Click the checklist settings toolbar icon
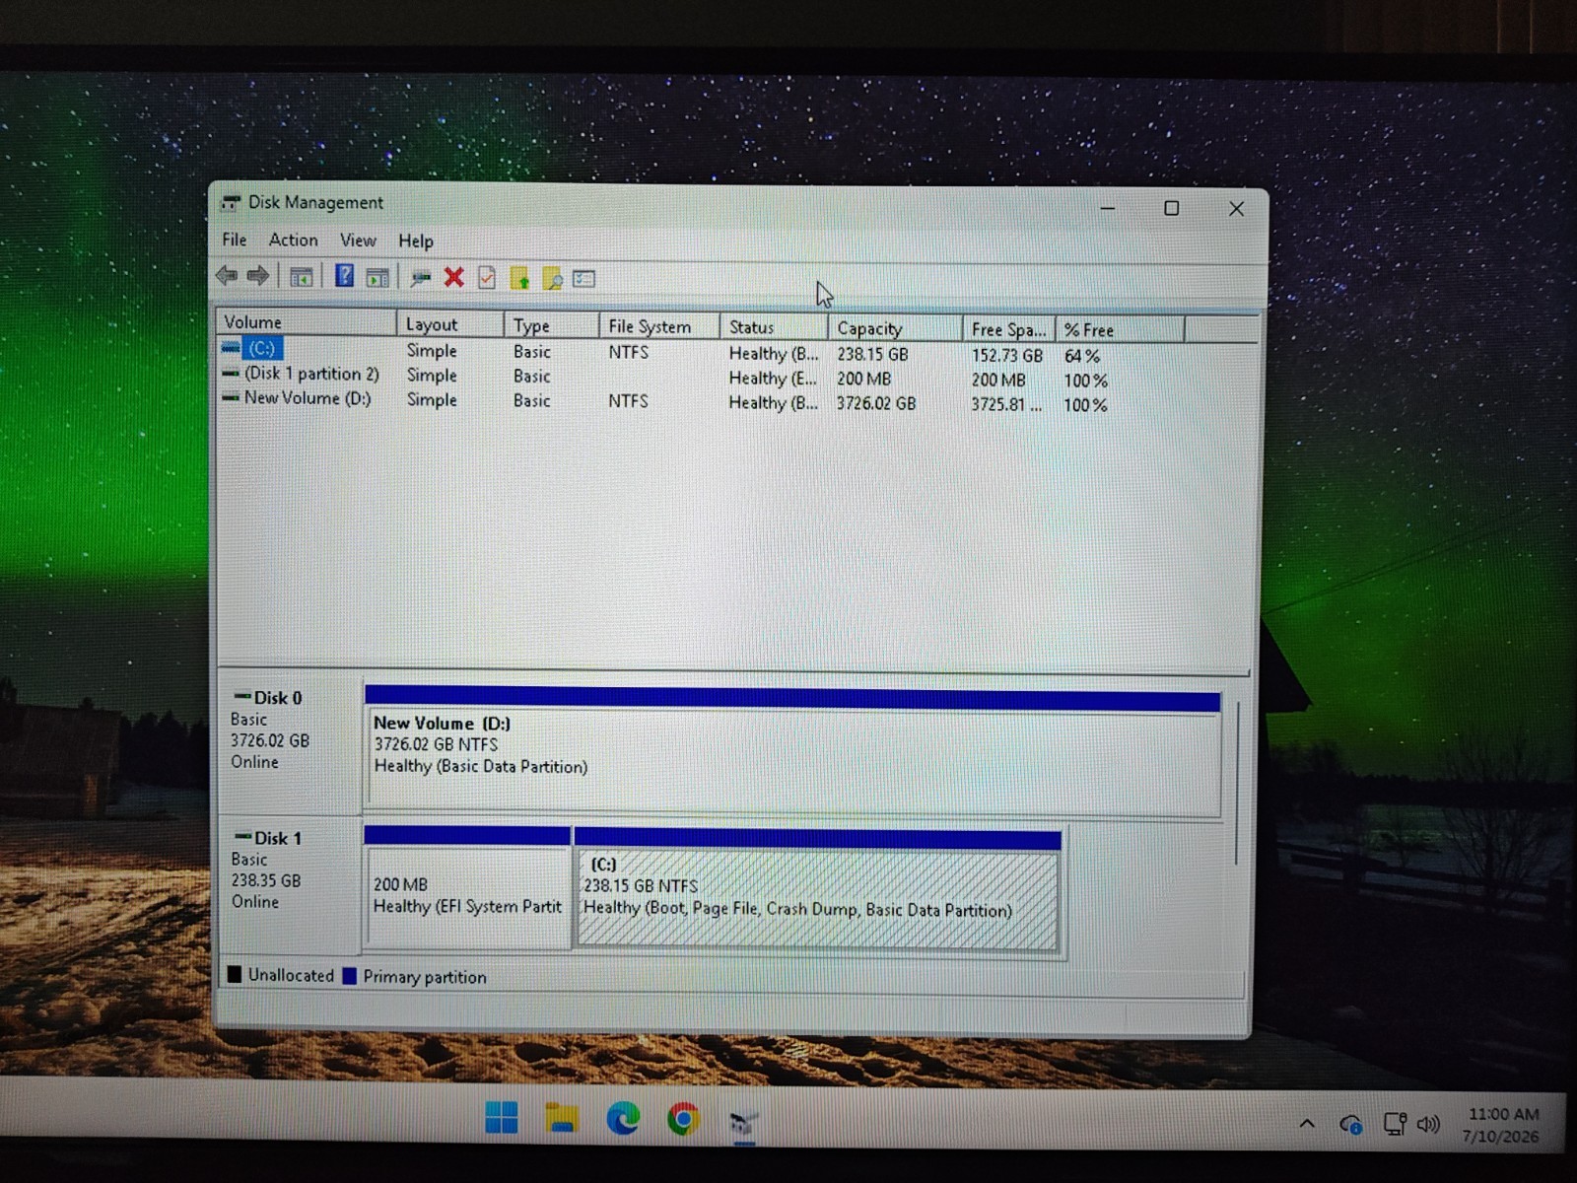This screenshot has height=1183, width=1577. (584, 279)
